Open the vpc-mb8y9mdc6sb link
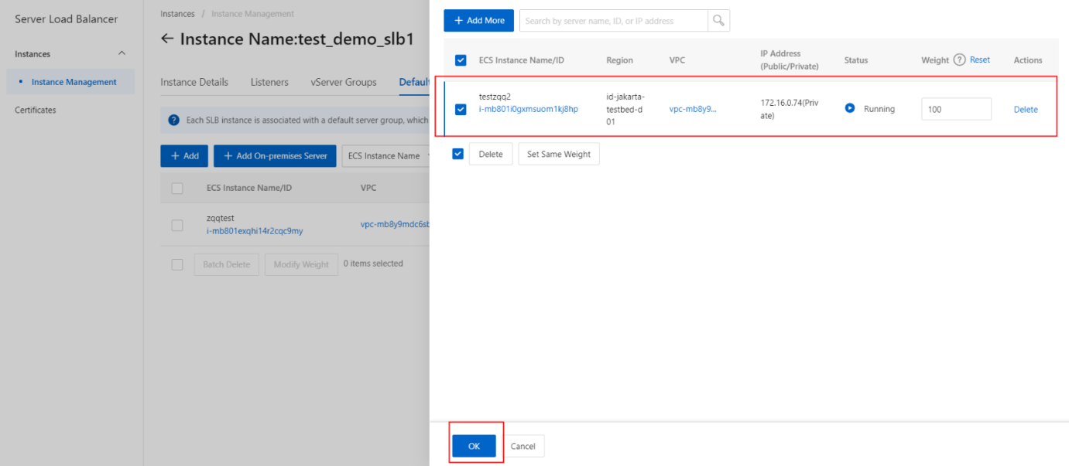This screenshot has width=1069, height=466. 395,225
